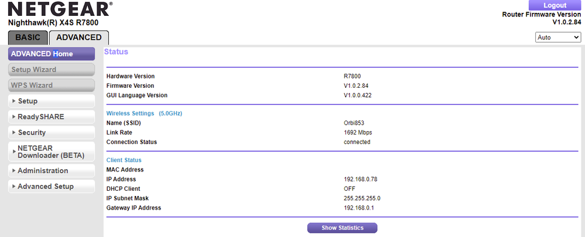Switch to the BASIC tab
Screen dimensions: 585x237
[x=28, y=37]
